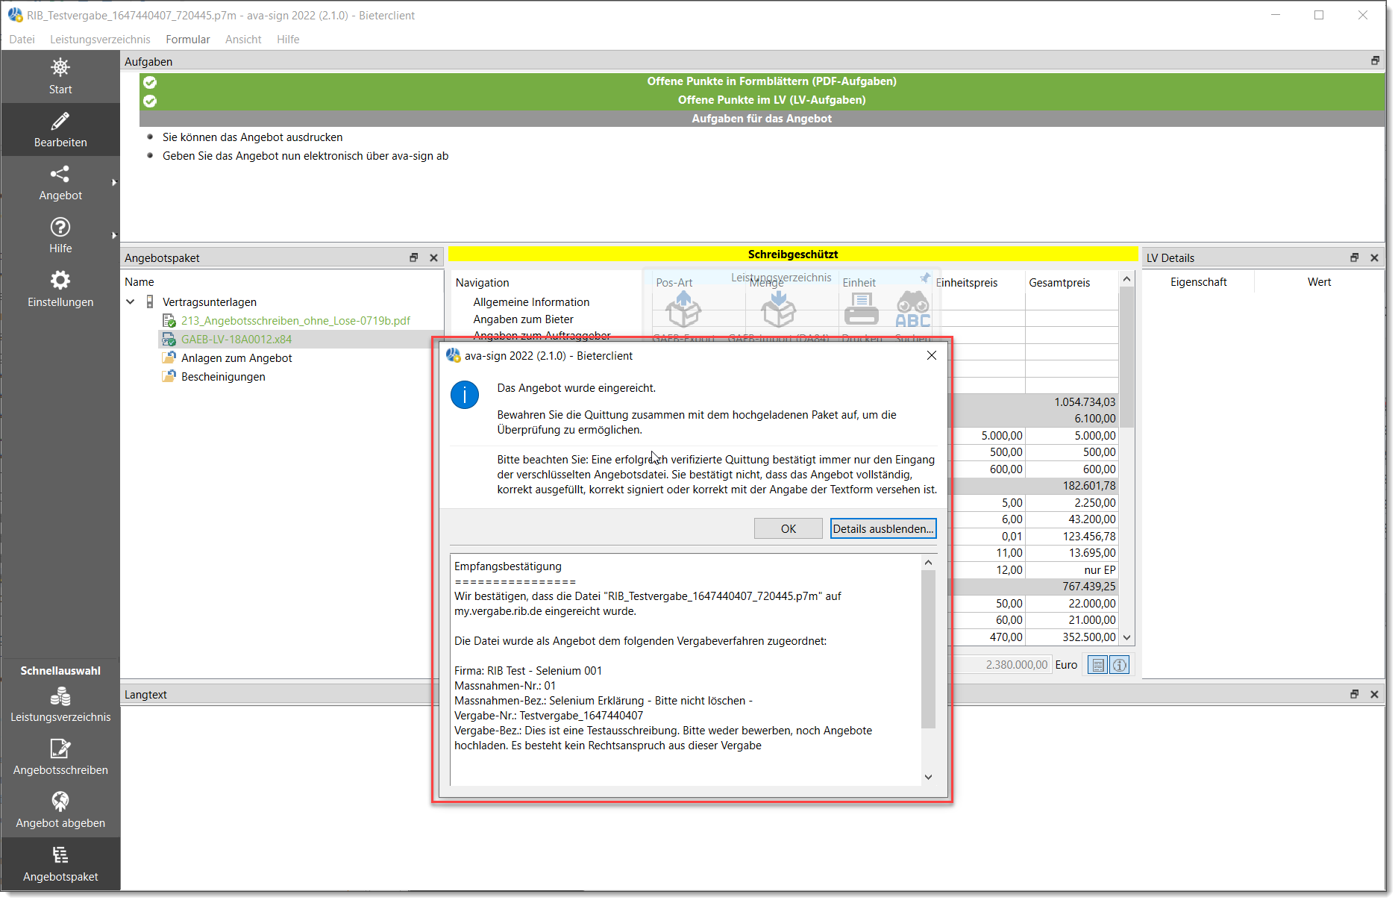
Task: Undock the Angebotspaket panel
Action: coord(414,257)
